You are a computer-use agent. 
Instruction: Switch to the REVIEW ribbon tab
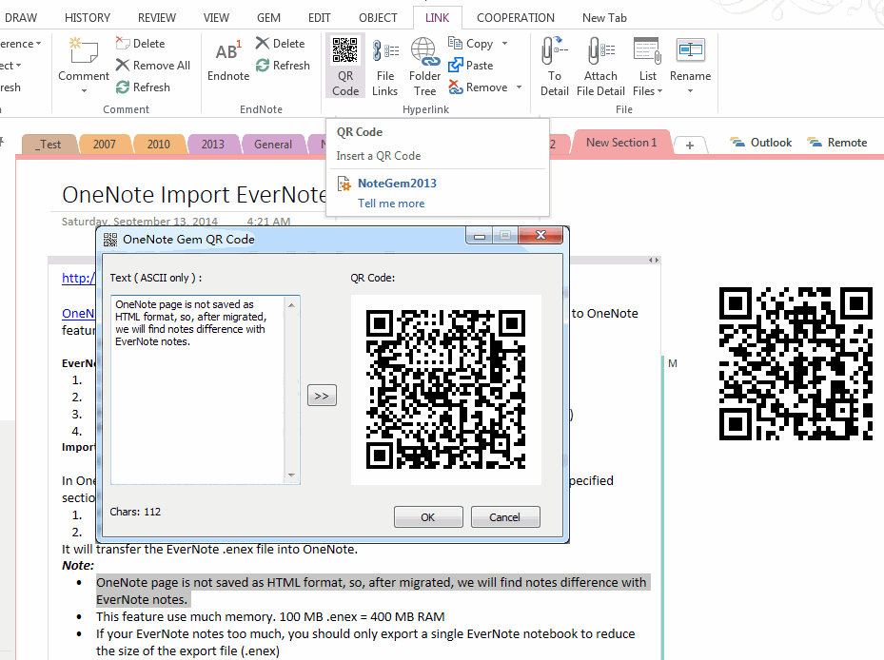pyautogui.click(x=157, y=18)
